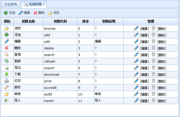This screenshot has height=117, width=180.
Task: Click the 审核 description cell in audit row
Action: tap(109, 94)
